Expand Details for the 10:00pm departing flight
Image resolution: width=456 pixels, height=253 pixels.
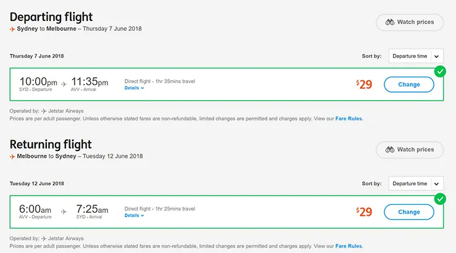(134, 88)
